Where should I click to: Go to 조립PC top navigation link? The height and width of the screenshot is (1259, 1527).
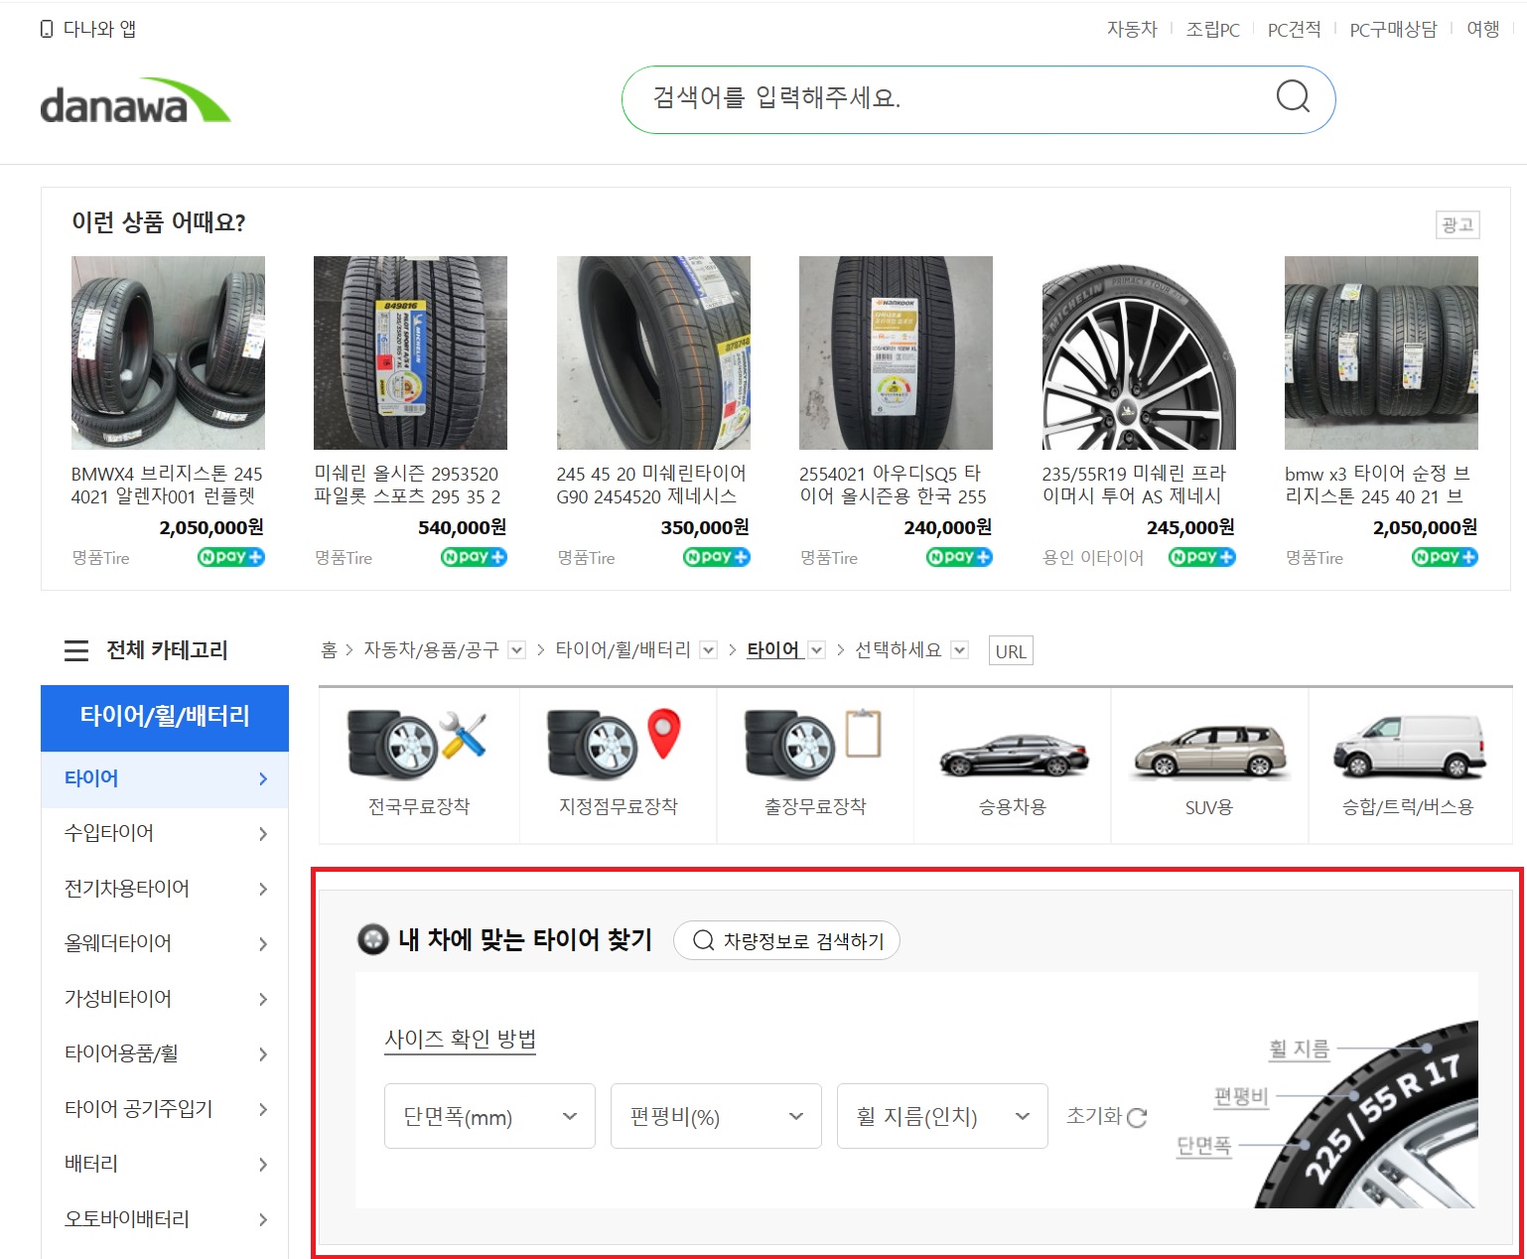(x=1212, y=29)
